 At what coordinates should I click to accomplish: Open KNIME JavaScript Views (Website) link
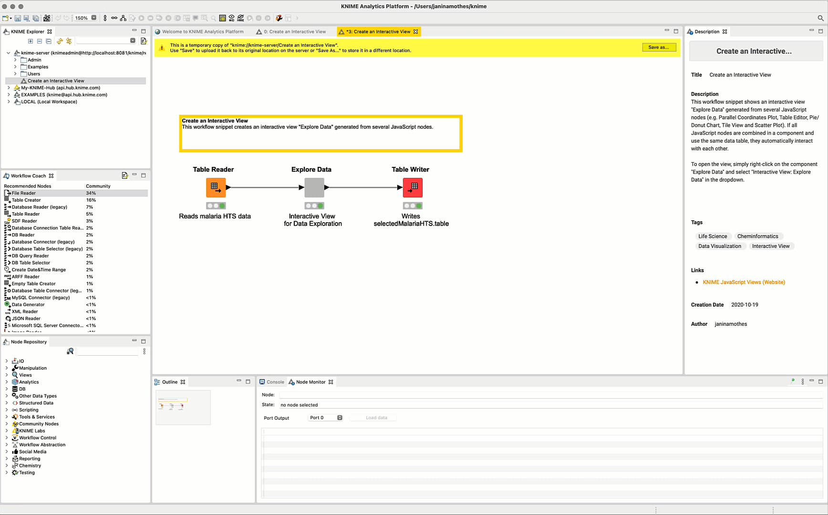click(744, 282)
